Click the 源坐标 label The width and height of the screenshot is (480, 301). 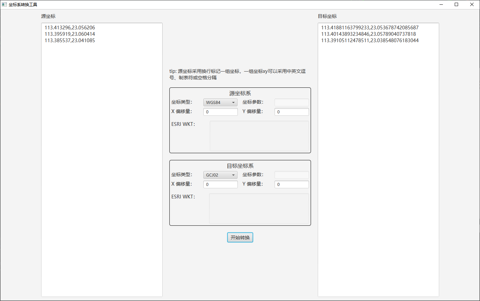pyautogui.click(x=48, y=16)
